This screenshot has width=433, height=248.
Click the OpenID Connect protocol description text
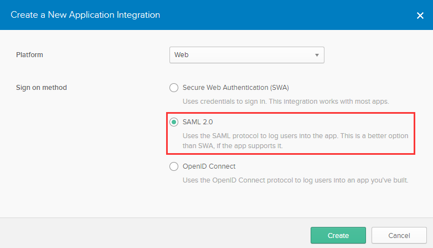tap(295, 180)
